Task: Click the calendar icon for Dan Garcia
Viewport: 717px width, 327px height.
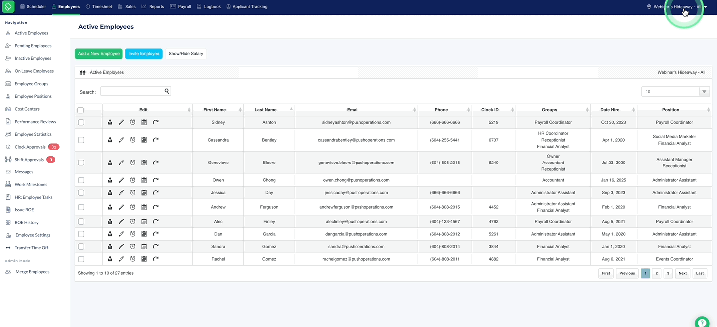Action: coord(144,234)
